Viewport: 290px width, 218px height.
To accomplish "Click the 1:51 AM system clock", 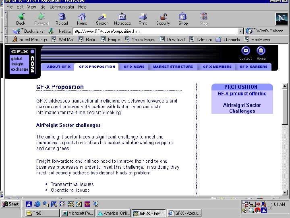I will click(x=278, y=204).
